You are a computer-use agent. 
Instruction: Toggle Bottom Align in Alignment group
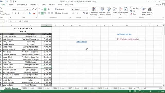(45, 9)
